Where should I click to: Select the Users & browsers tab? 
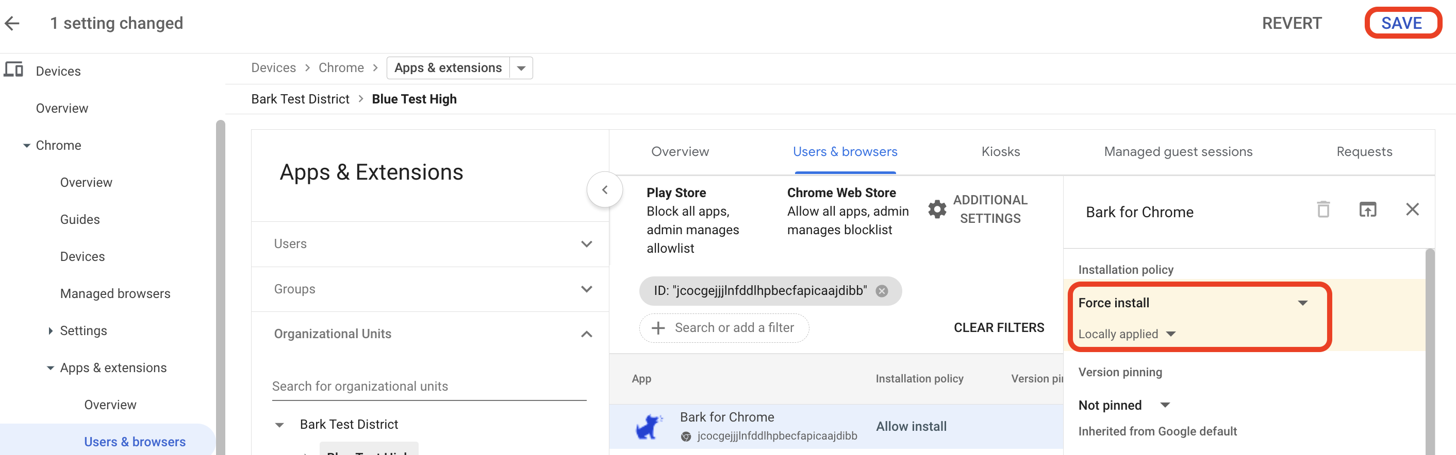[x=845, y=152]
